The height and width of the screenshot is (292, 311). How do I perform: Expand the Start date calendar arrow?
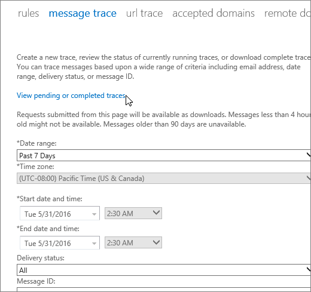point(94,214)
